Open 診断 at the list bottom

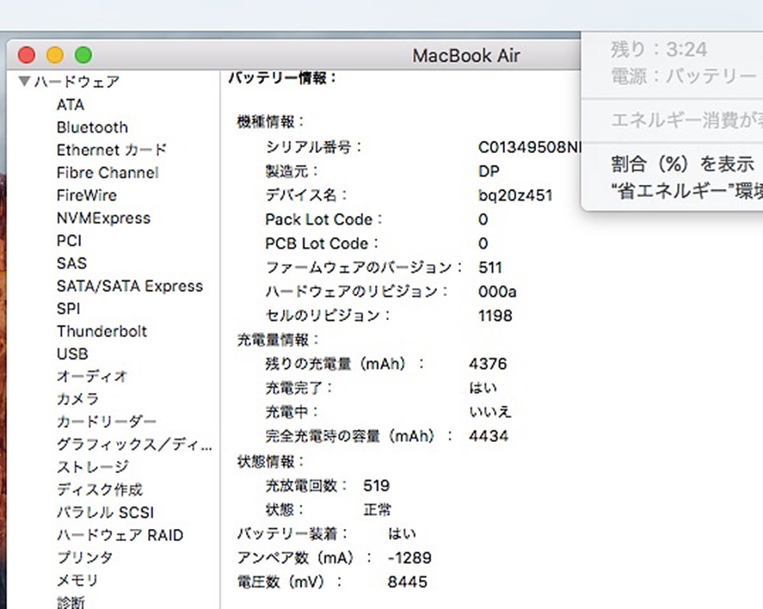pos(71,602)
